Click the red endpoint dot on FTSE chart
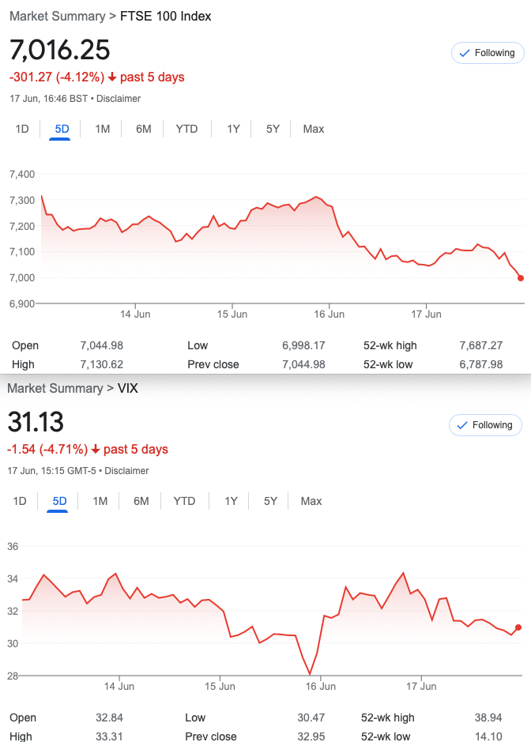The height and width of the screenshot is (742, 531). [521, 278]
